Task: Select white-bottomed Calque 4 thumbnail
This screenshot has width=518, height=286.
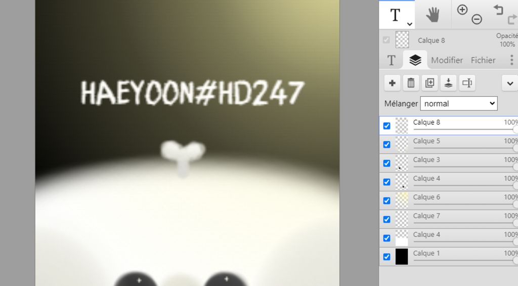Action: tap(402, 238)
